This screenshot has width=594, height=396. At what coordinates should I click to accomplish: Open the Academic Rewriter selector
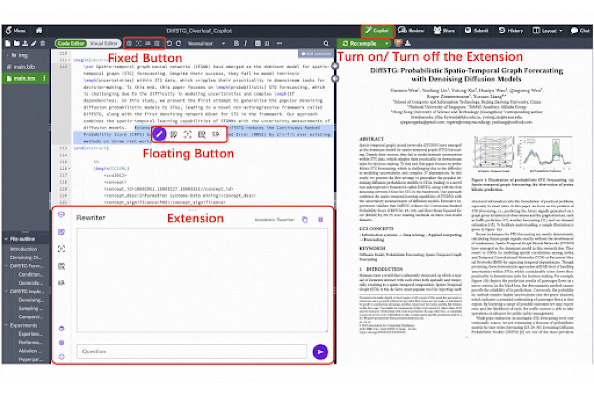[274, 219]
